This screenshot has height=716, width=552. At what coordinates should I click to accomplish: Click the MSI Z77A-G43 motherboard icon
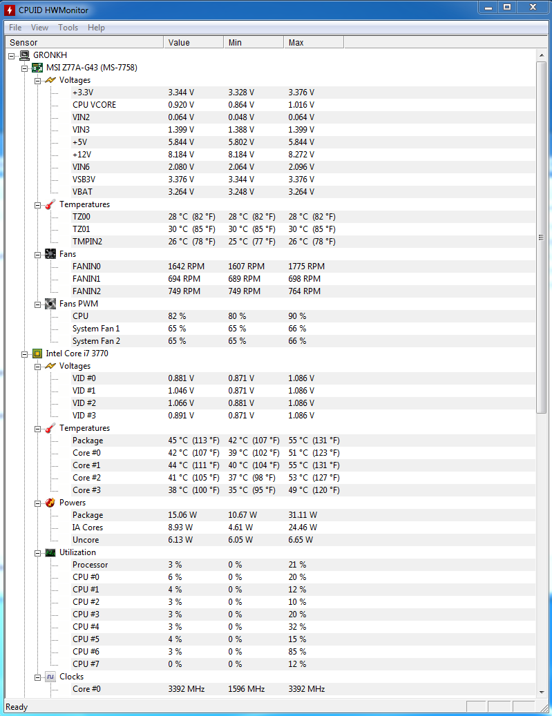pyautogui.click(x=37, y=68)
